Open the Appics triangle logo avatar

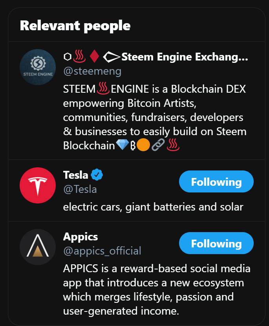tap(38, 247)
